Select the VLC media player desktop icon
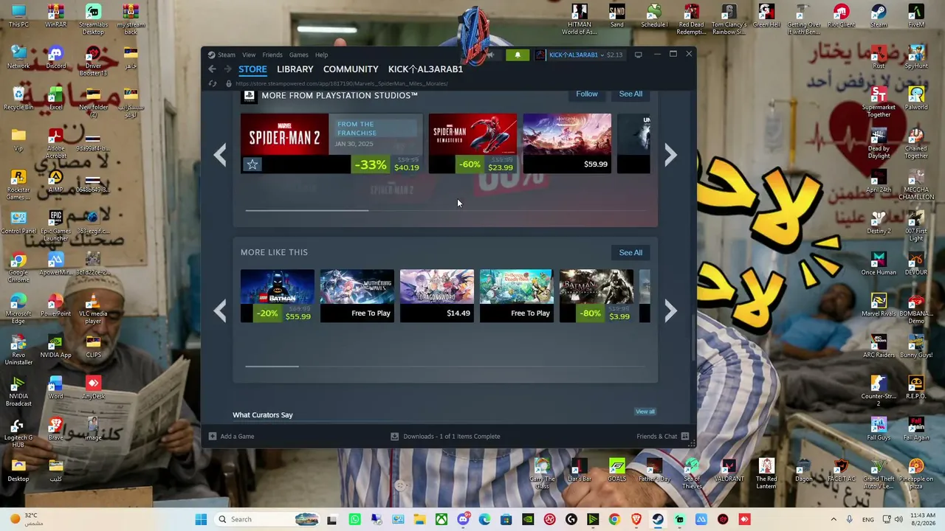The image size is (945, 531). click(x=93, y=309)
